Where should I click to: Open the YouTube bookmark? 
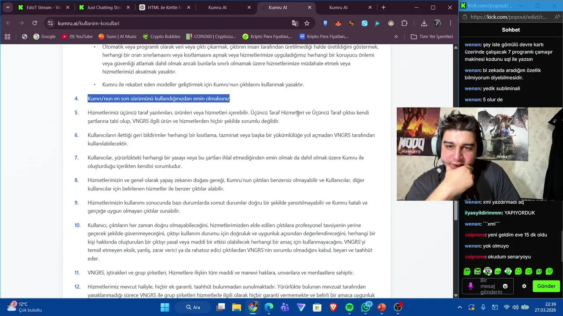[x=77, y=36]
